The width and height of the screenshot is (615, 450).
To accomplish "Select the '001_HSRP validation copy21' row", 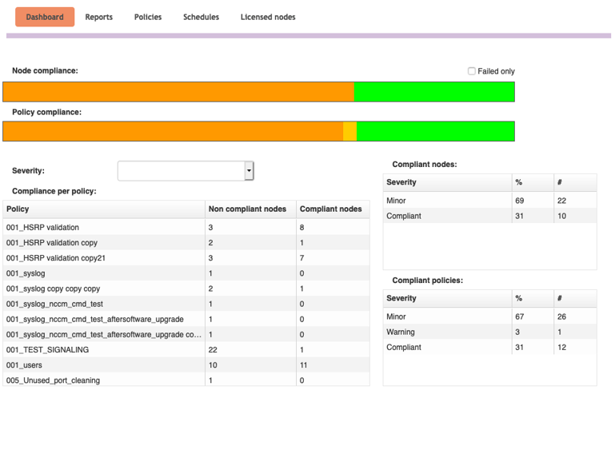I will (x=186, y=258).
